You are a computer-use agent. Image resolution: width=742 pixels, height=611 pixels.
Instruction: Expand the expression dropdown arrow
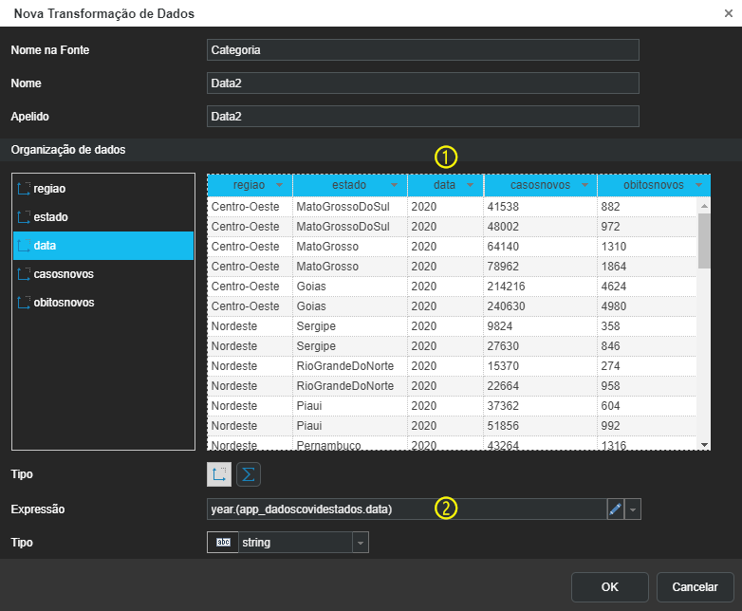[633, 509]
